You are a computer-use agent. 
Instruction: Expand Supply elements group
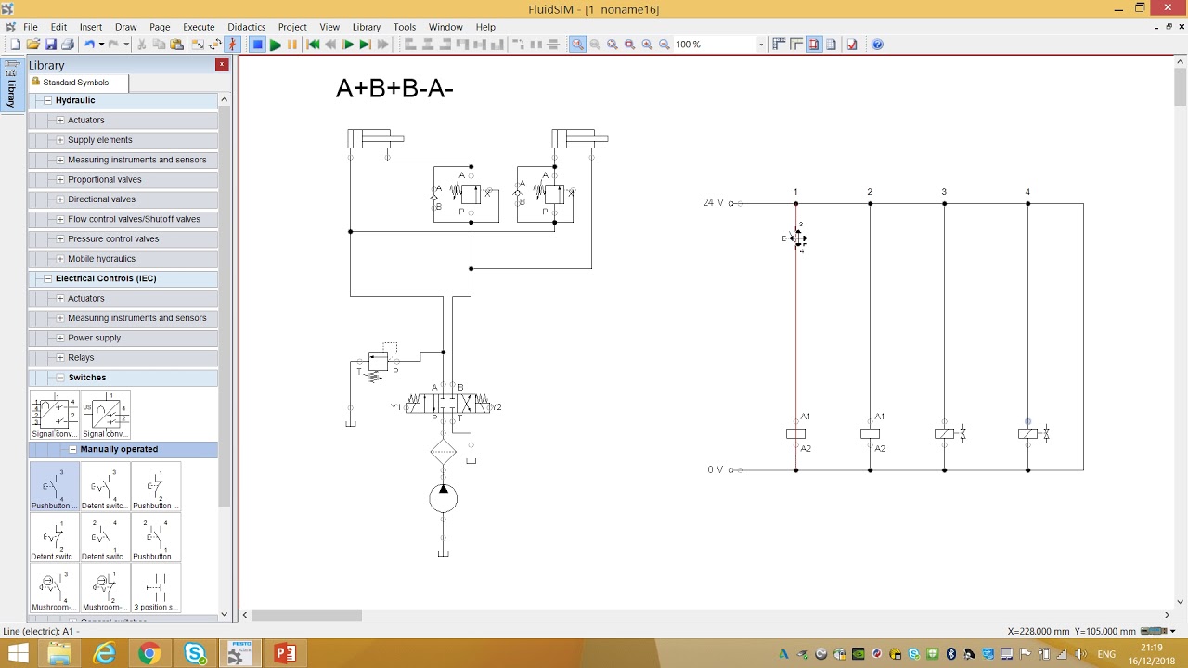[60, 140]
